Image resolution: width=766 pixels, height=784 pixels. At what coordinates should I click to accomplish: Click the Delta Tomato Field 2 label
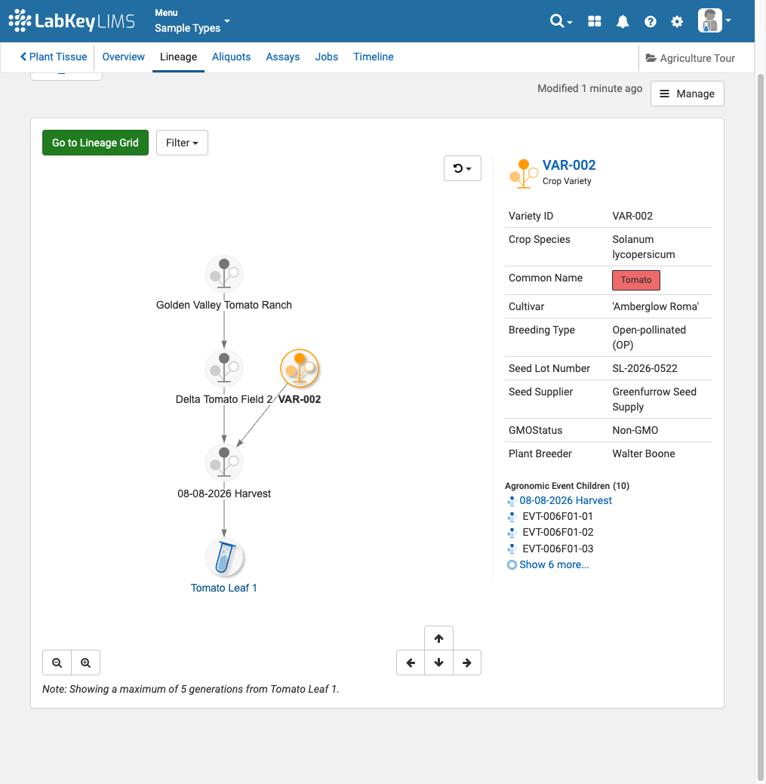click(x=224, y=399)
